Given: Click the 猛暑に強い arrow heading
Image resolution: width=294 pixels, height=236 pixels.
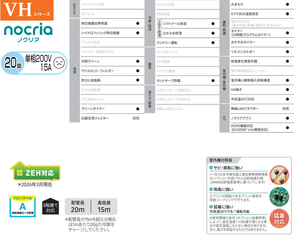Looking at the screenshot, I should tap(221, 207).
